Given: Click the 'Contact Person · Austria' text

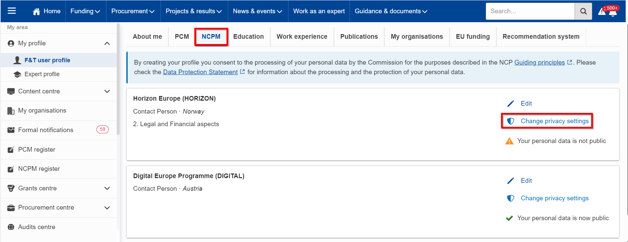Looking at the screenshot, I should click(x=168, y=189).
